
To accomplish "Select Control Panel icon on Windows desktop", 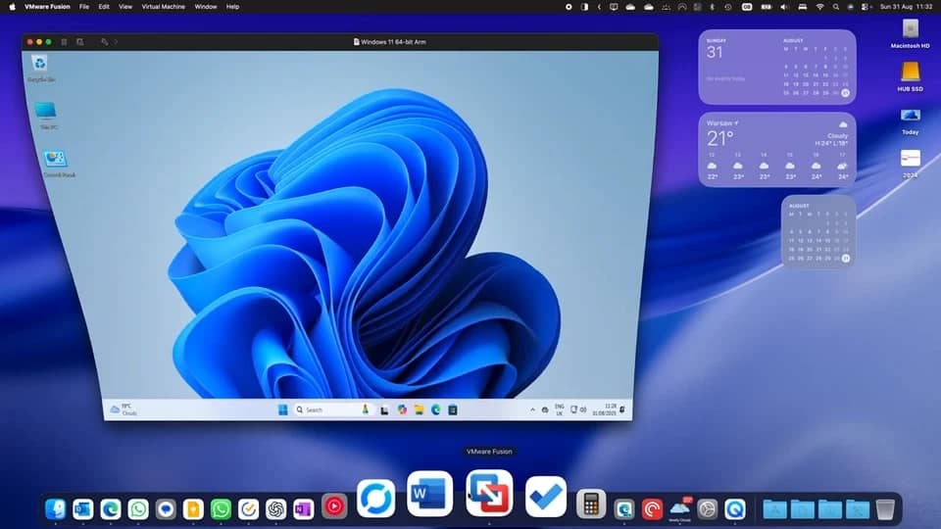I will (x=58, y=164).
